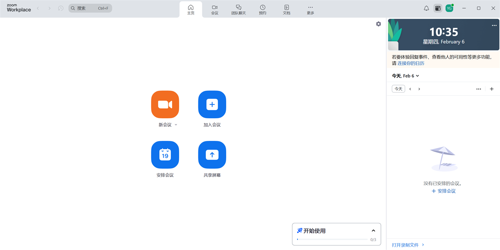Expand the 新会议 dropdown chevron
The height and width of the screenshot is (250, 500).
point(176,124)
